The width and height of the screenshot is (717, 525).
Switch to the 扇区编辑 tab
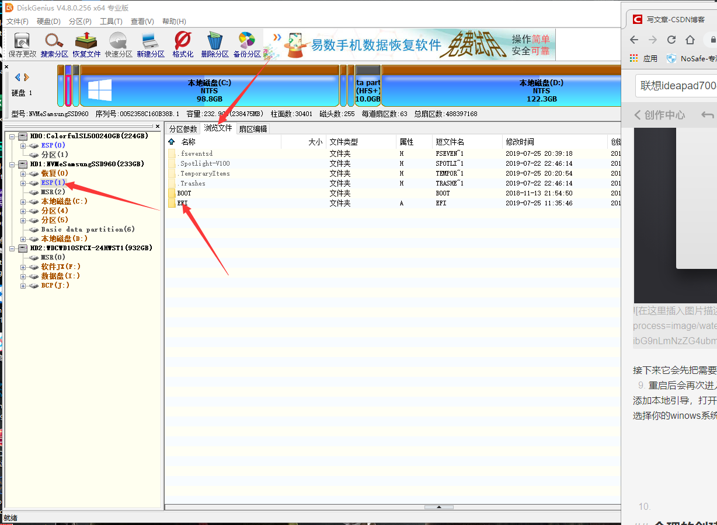(253, 129)
